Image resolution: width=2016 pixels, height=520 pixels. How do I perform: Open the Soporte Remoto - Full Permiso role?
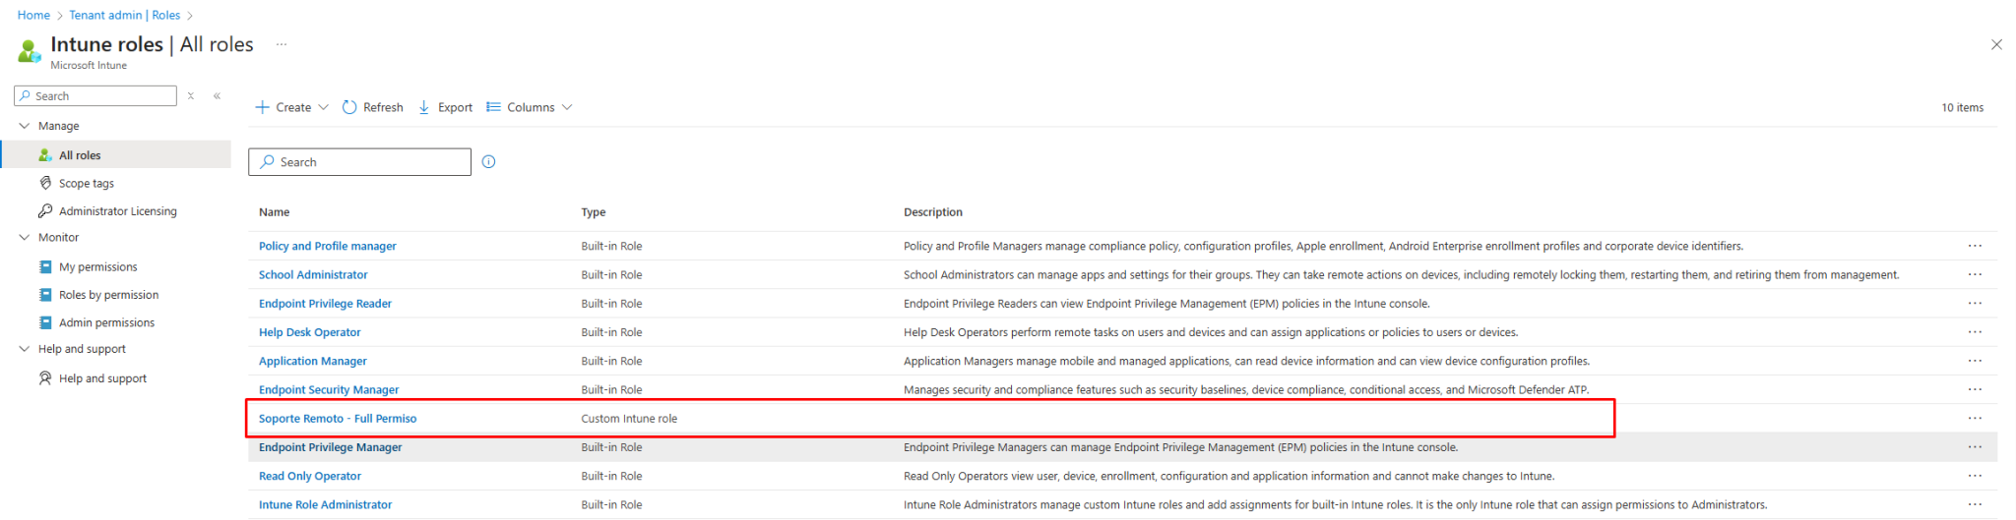pos(338,419)
